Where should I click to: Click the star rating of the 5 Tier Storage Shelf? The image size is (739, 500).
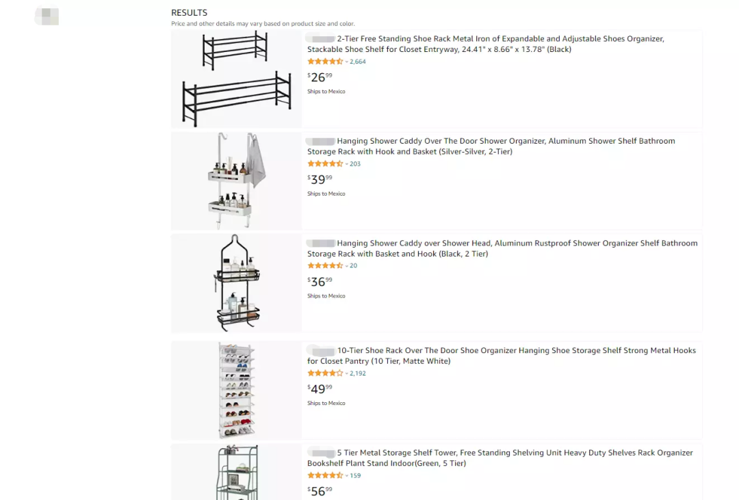(325, 475)
